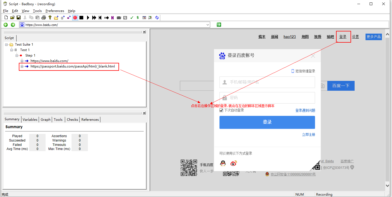This screenshot has width=392, height=197.
Task: Open the URL address dropdown
Action: click(208, 25)
